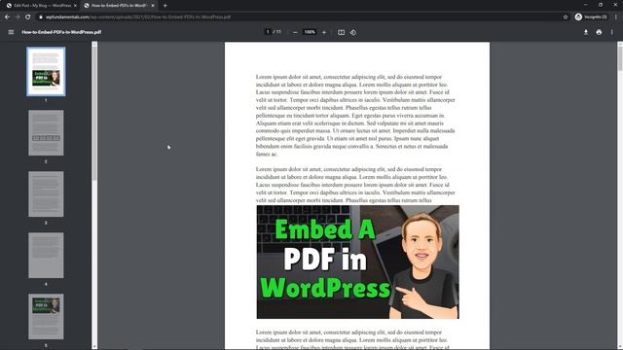Restore down the browser window
Viewport: 623px width, 350px height.
pyautogui.click(x=601, y=5)
